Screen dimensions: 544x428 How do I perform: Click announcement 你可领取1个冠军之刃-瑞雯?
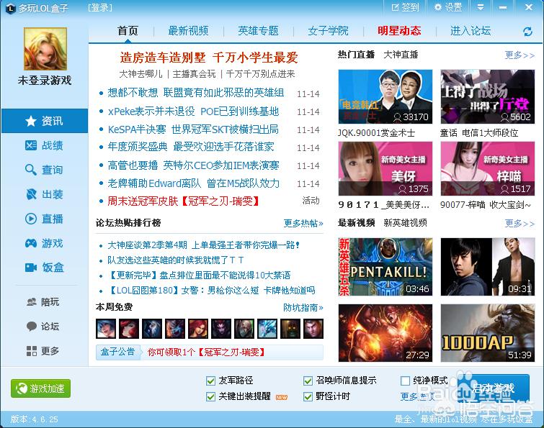point(206,352)
